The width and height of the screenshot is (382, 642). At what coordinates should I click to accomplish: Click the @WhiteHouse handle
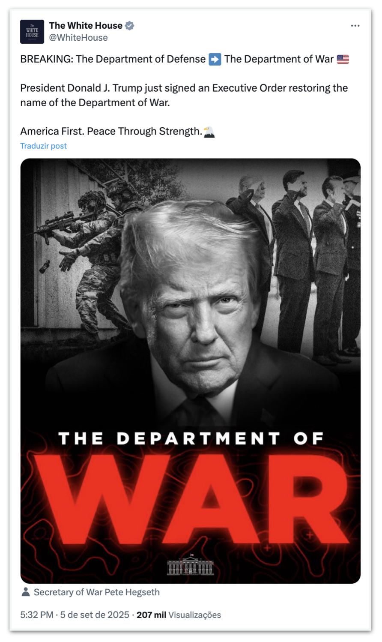(x=78, y=38)
